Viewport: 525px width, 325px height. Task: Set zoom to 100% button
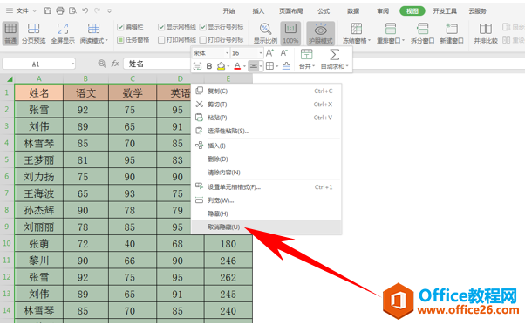[290, 33]
